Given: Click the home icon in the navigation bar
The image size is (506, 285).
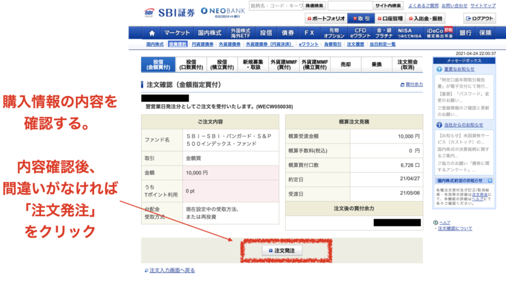Looking at the screenshot, I should click(x=152, y=33).
